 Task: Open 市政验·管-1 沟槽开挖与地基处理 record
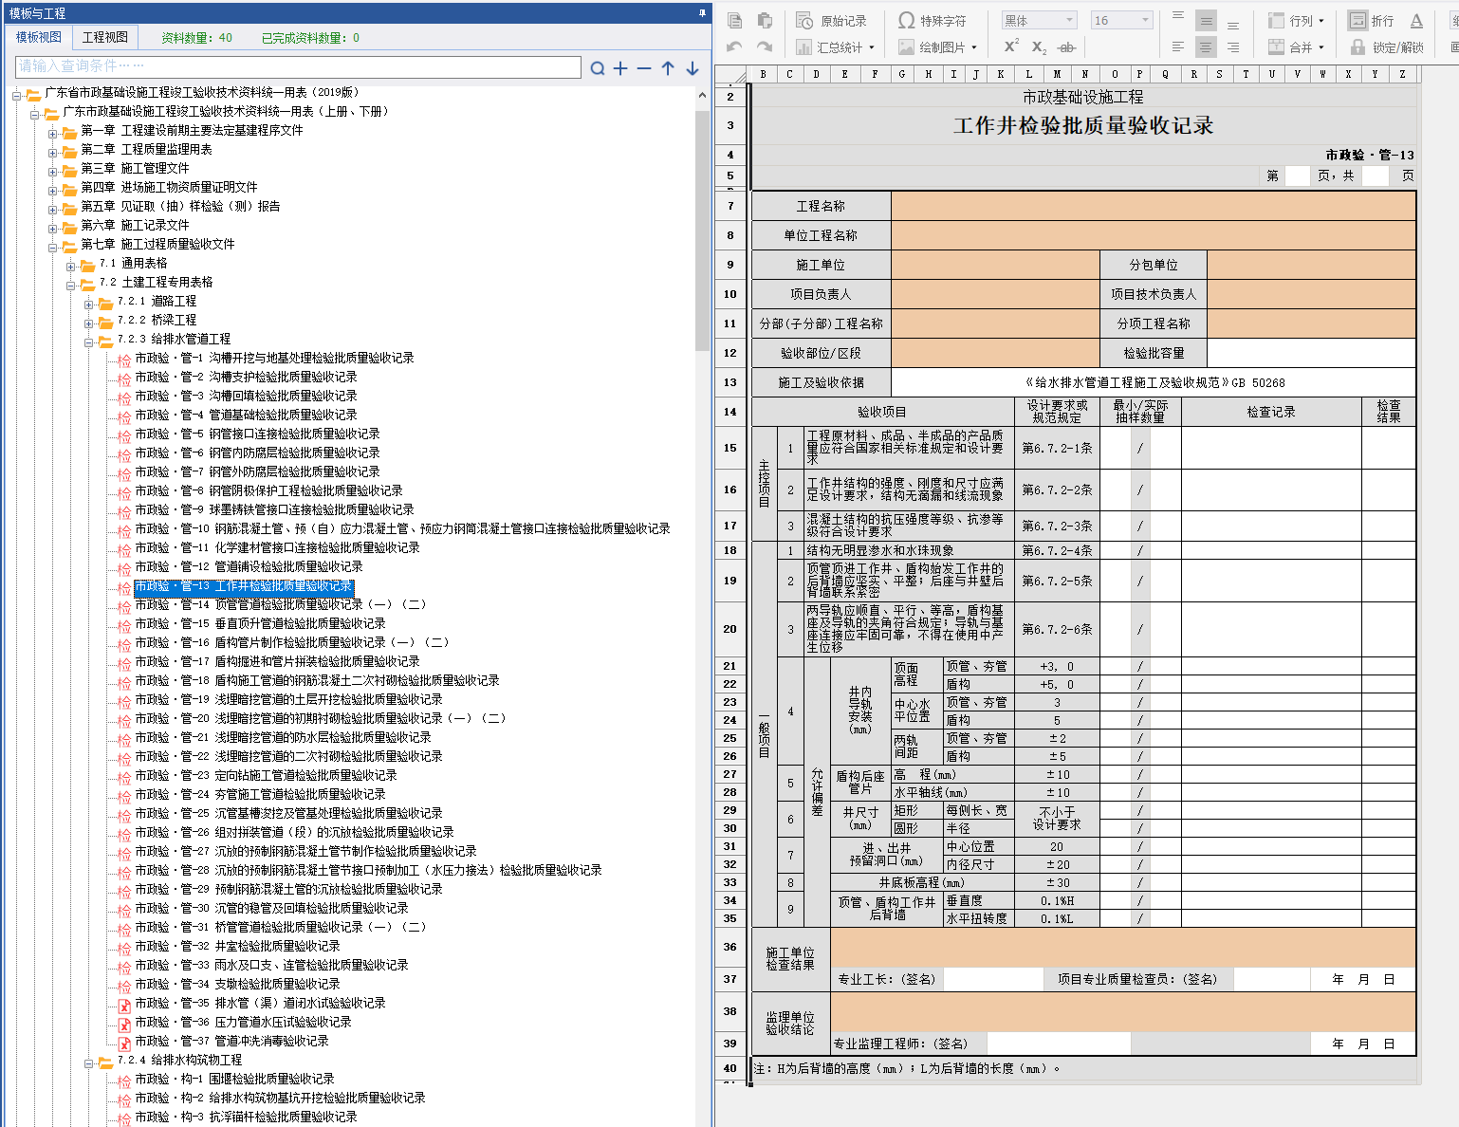pos(274,358)
